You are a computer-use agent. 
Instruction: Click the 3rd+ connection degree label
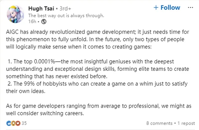[x=65, y=8]
